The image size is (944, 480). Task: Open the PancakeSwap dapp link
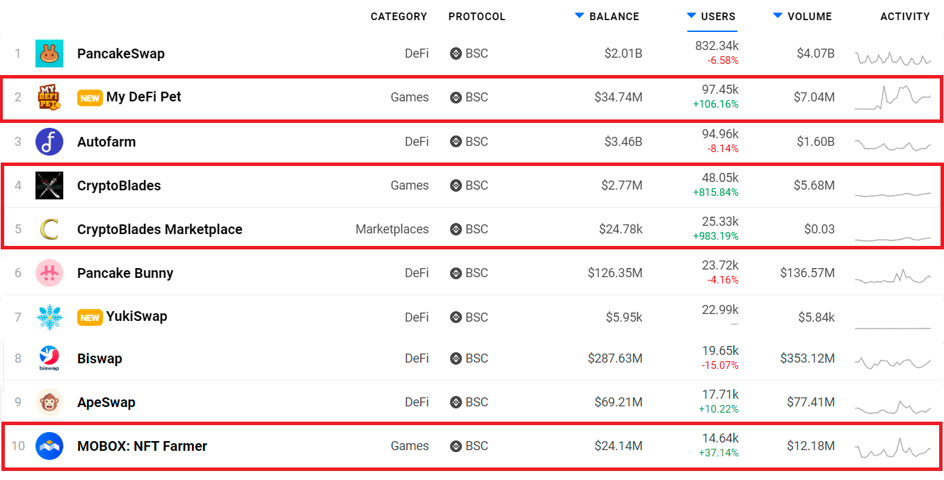121,53
